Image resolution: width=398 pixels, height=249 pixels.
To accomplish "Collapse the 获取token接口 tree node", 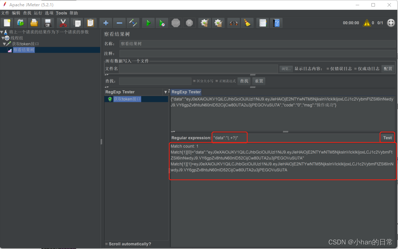I will pyautogui.click(x=4, y=44).
